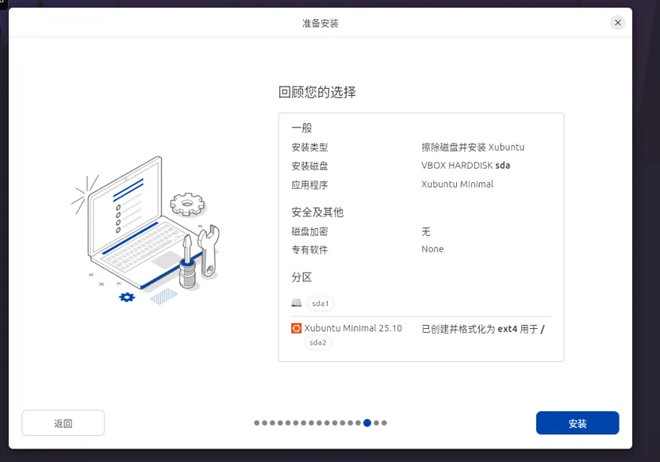The image size is (660, 462).
Task: Click the 无 disk encryption value
Action: [426, 231]
